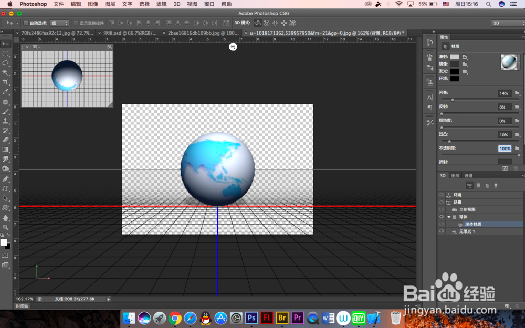Click the 闪亮 slider handle
Image resolution: width=525 pixels, height=328 pixels.
coord(453,100)
